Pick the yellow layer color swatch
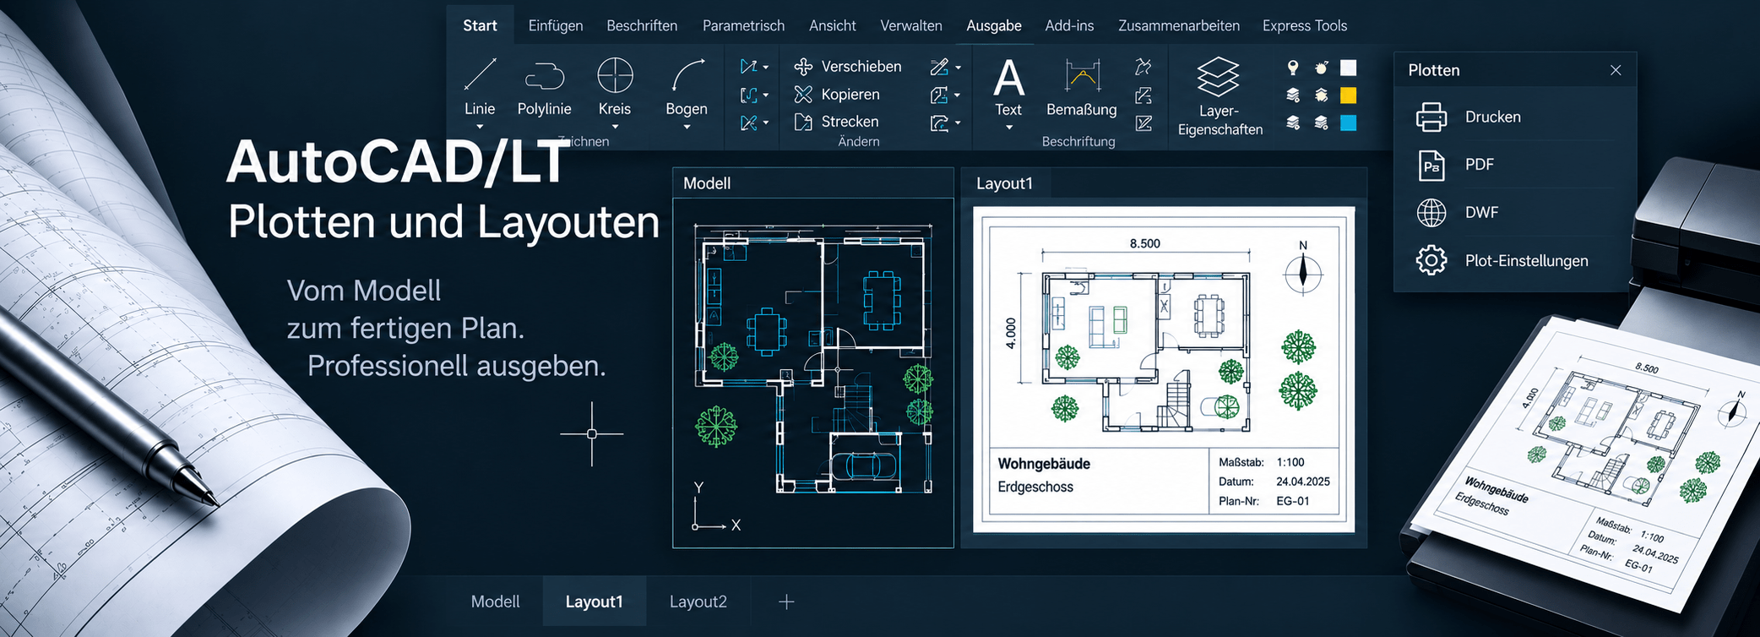This screenshot has height=637, width=1760. coord(1349,95)
